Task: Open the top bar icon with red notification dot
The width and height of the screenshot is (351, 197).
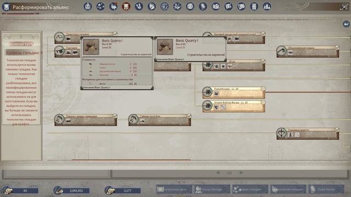Action: (114, 7)
